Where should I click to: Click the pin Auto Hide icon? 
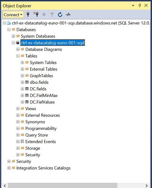140,6
